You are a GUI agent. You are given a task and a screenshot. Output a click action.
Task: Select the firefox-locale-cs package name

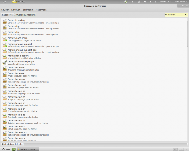pos(16,127)
